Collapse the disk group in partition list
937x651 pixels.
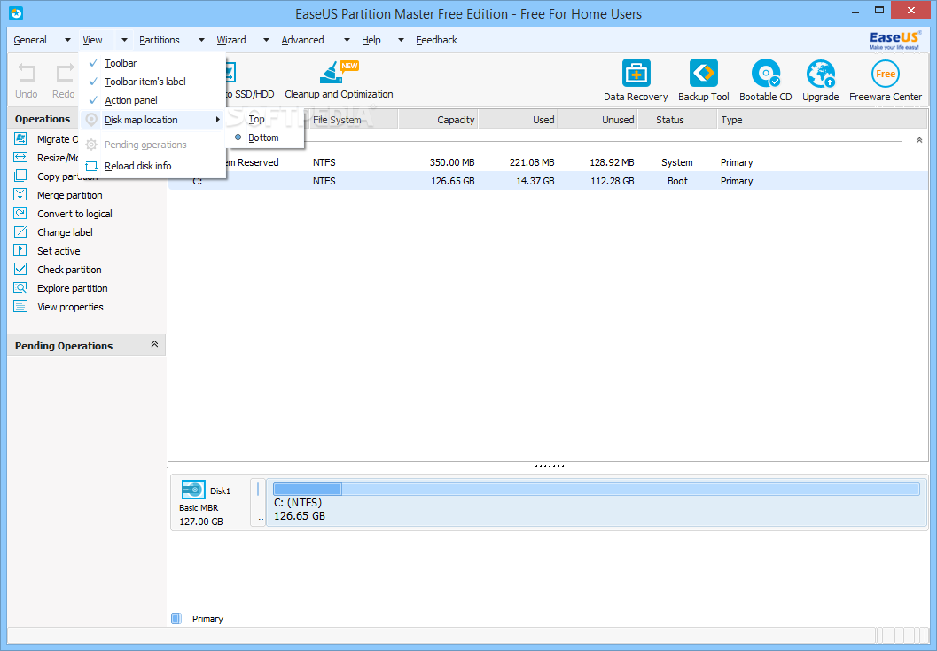(919, 140)
